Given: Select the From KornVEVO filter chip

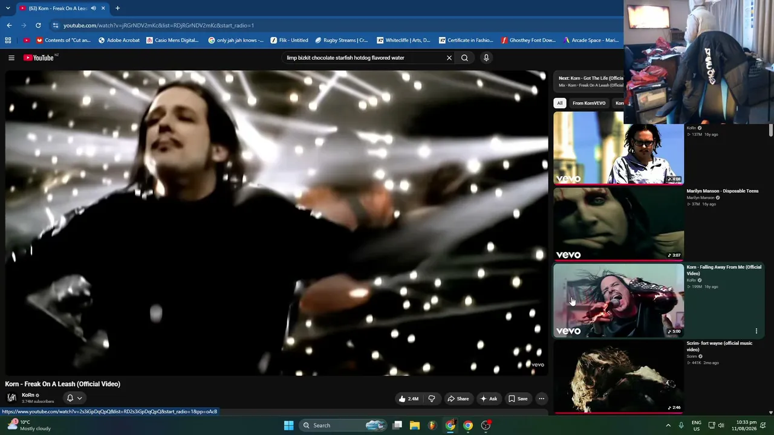Looking at the screenshot, I should click(x=589, y=103).
